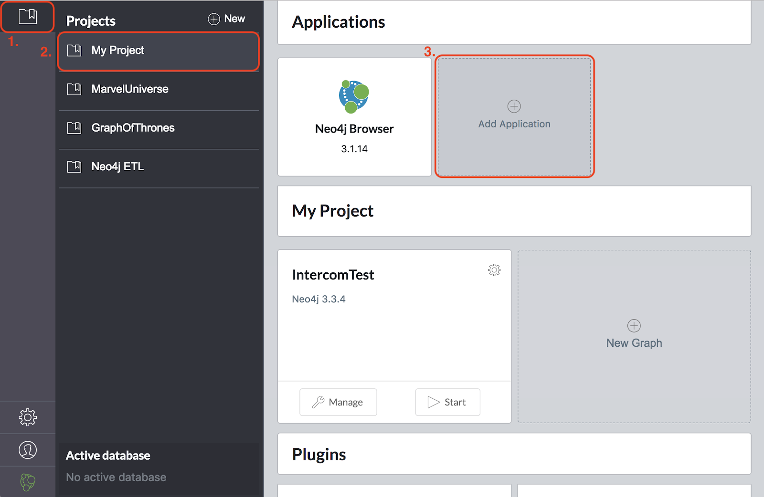Click the MarvelUniverse project icon

74,89
